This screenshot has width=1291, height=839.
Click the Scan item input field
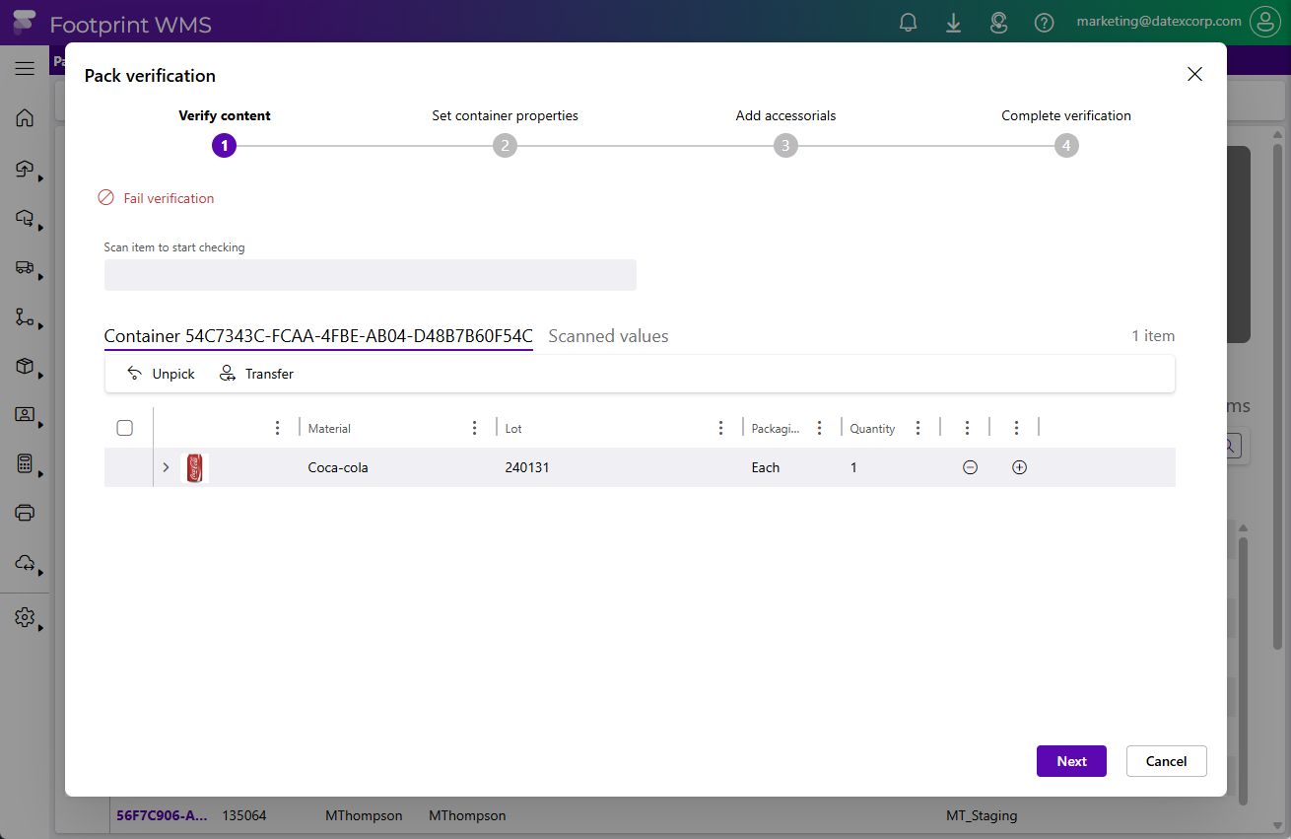(370, 275)
